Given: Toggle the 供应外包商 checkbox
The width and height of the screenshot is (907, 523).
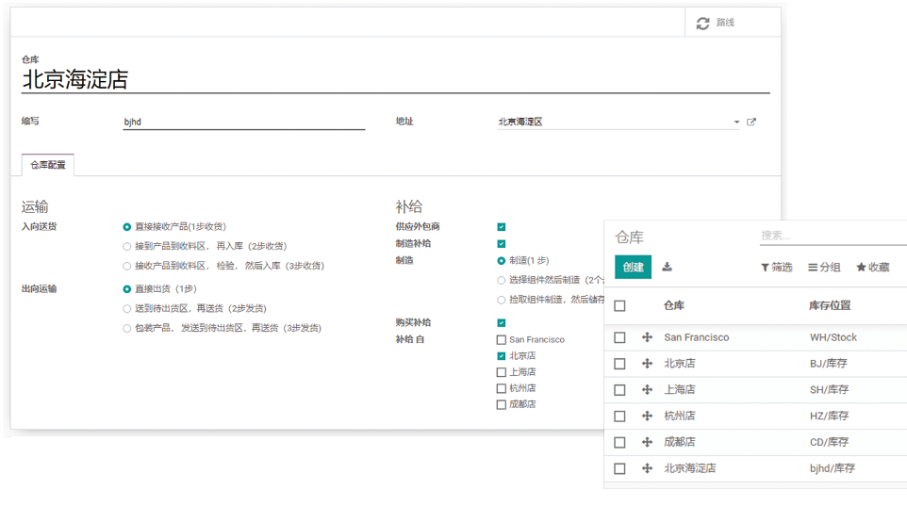Looking at the screenshot, I should pyautogui.click(x=502, y=227).
